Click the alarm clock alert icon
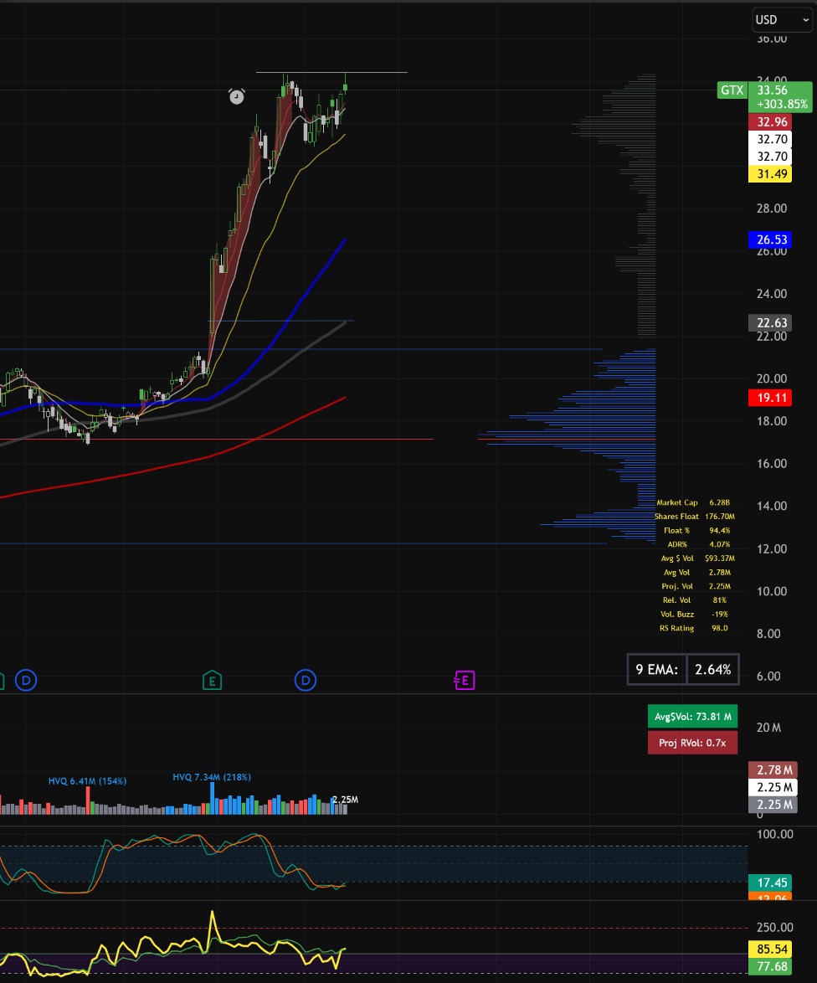 (236, 96)
